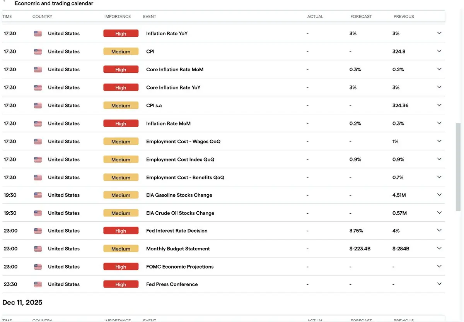Open the Core Inflation Rate YoY event
The height and width of the screenshot is (322, 464).
coord(173,87)
